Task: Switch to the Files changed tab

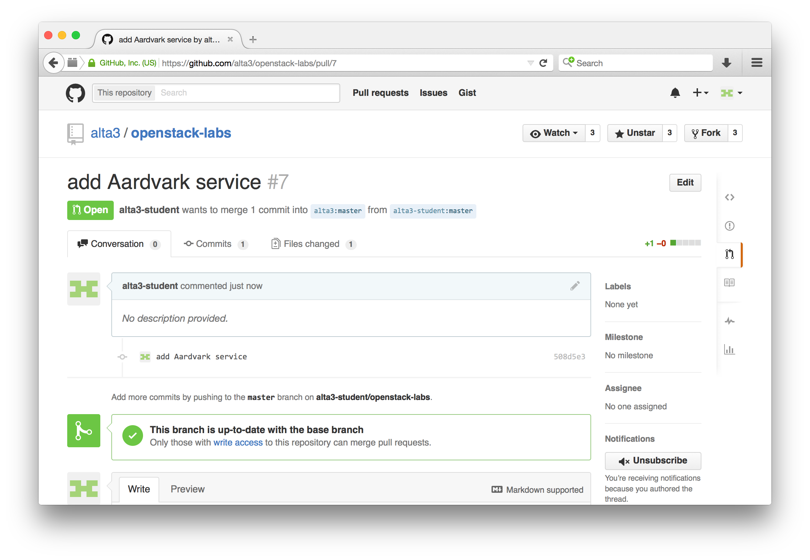Action: tap(311, 244)
